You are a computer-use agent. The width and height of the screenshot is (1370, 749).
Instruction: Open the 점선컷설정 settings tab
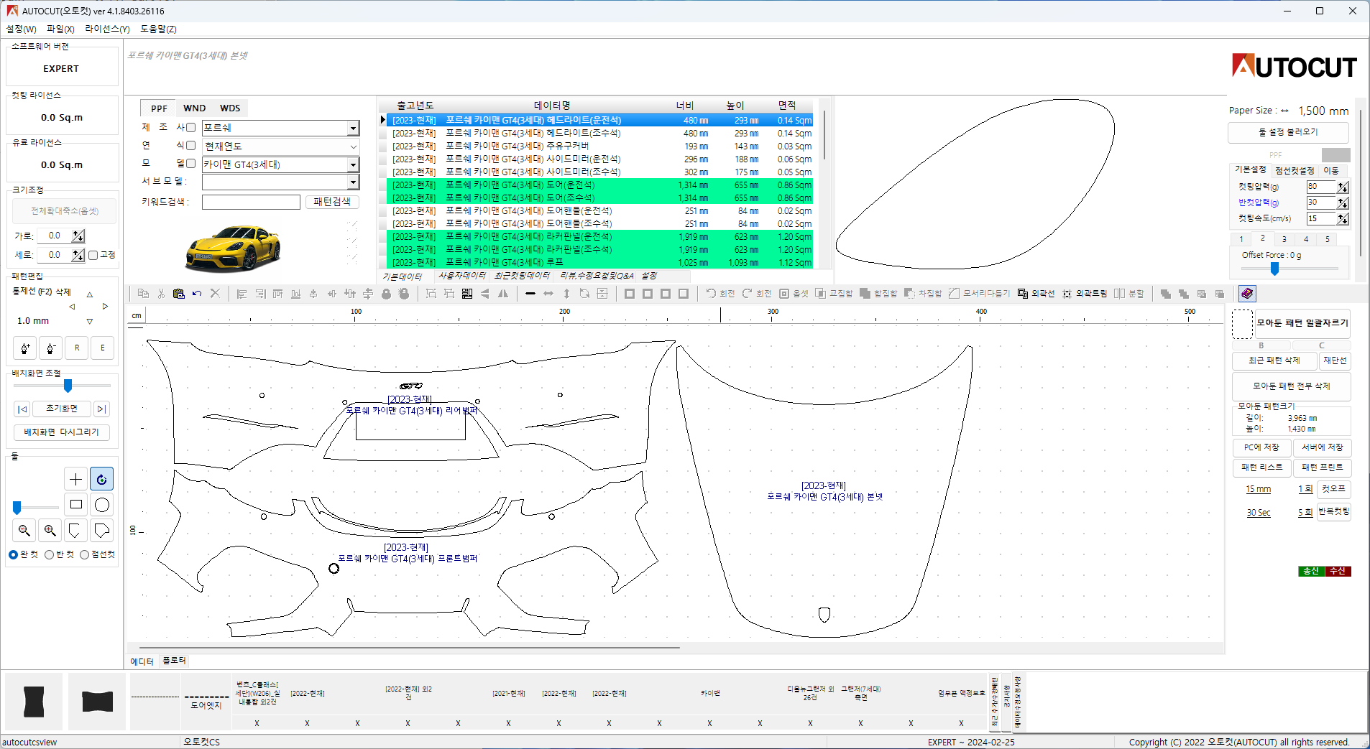coord(1295,170)
